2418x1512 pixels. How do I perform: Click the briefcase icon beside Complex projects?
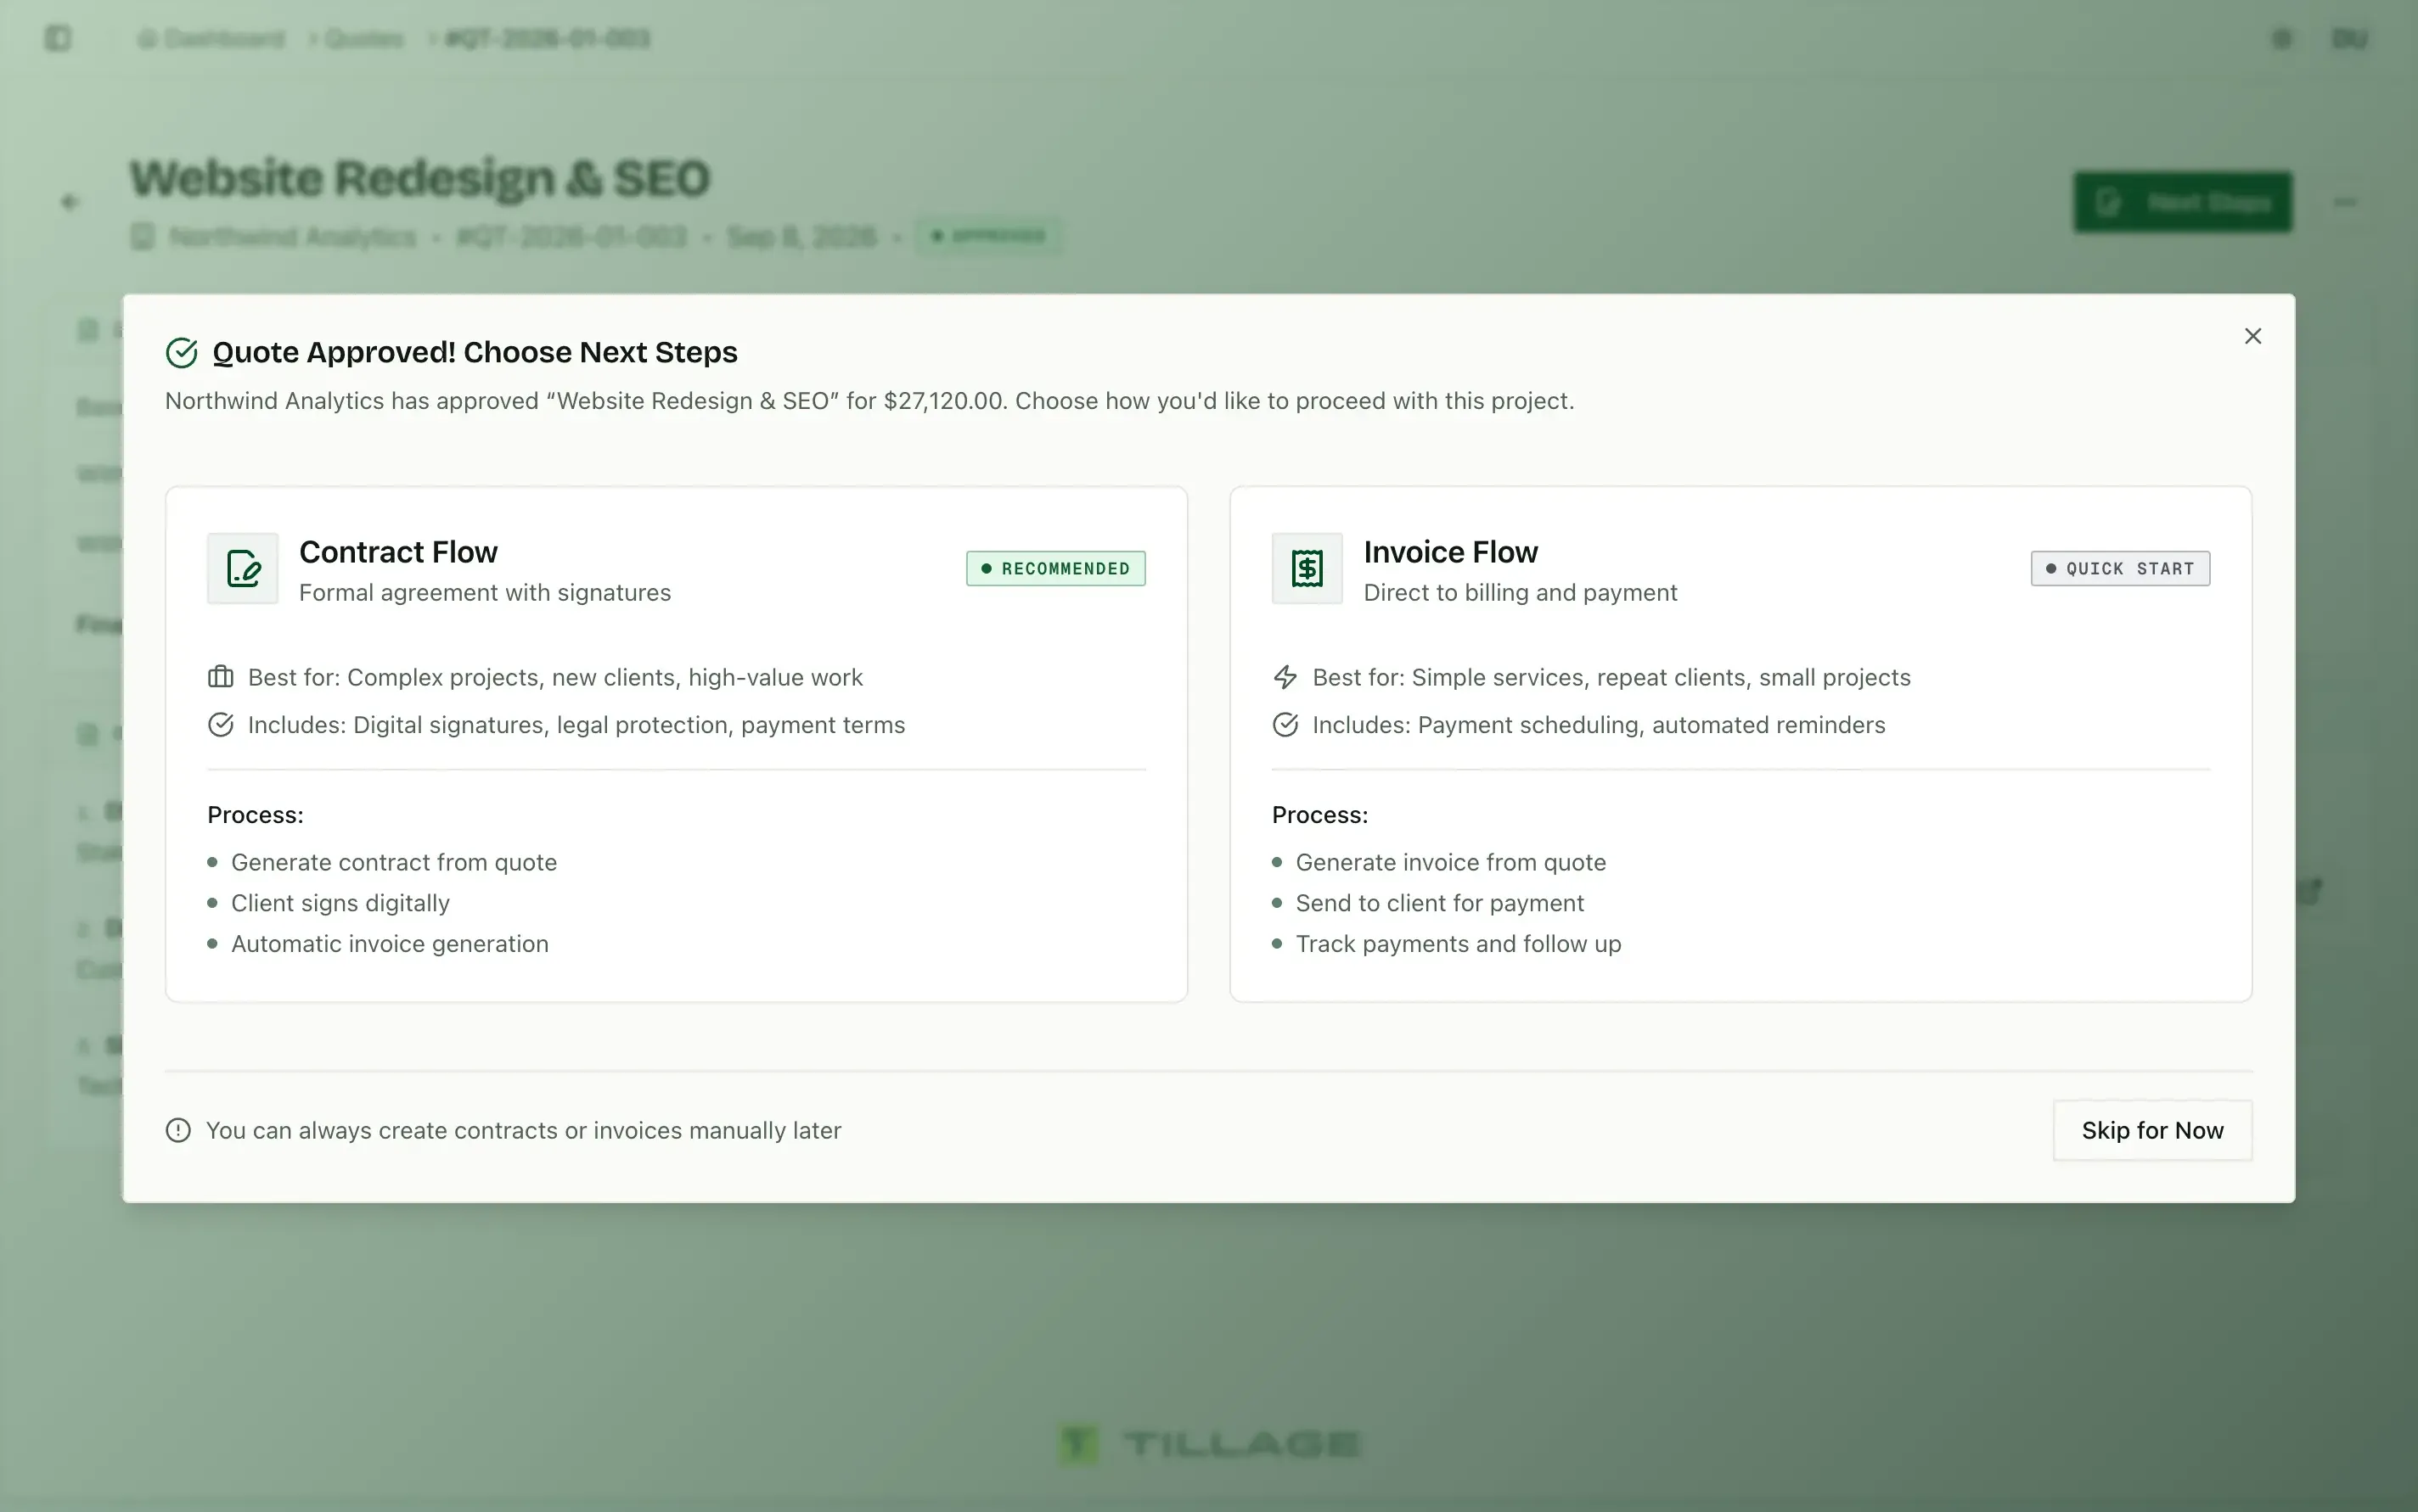(220, 677)
